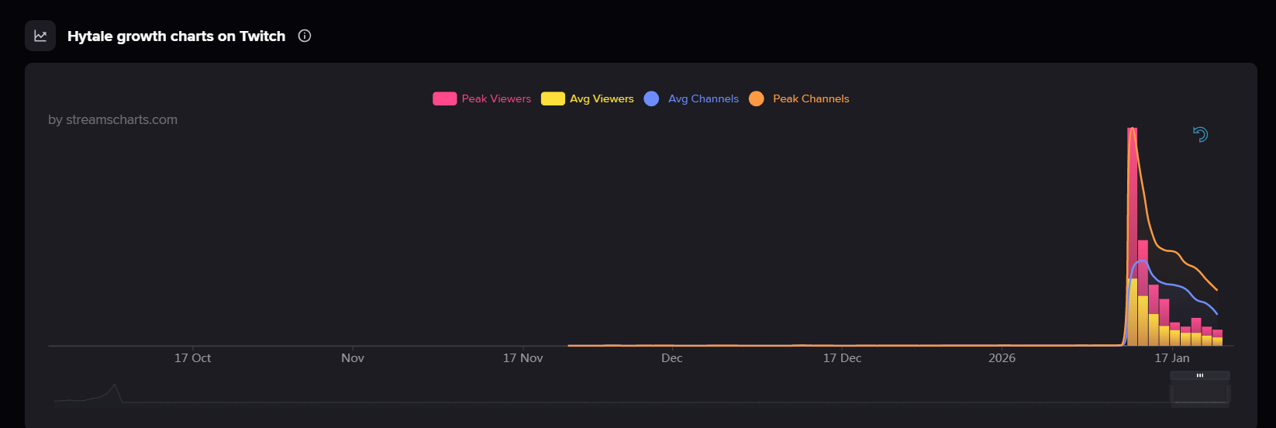Toggle the Peak Viewers legend swatch

(444, 98)
